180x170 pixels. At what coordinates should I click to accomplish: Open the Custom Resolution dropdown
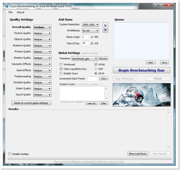click(x=90, y=24)
